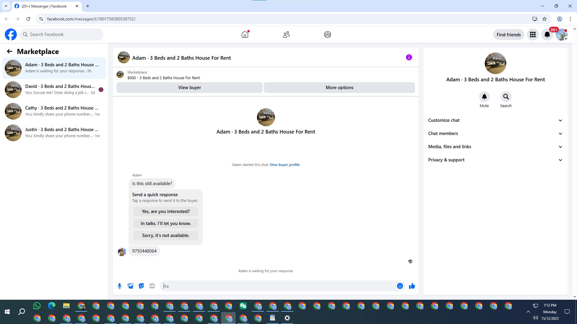The height and width of the screenshot is (324, 577).
Task: Click the listing photo in the chat panel
Action: [266, 117]
